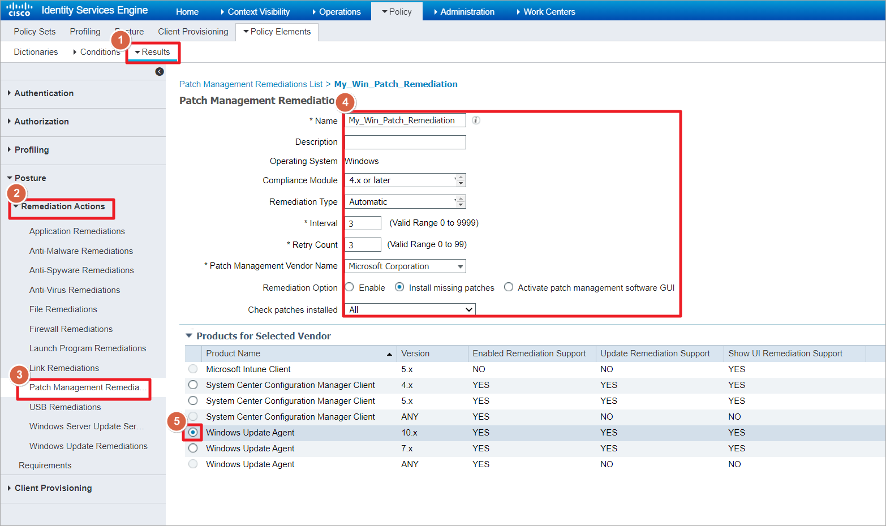Open Context Visibility menu
This screenshot has width=886, height=526.
pos(255,11)
